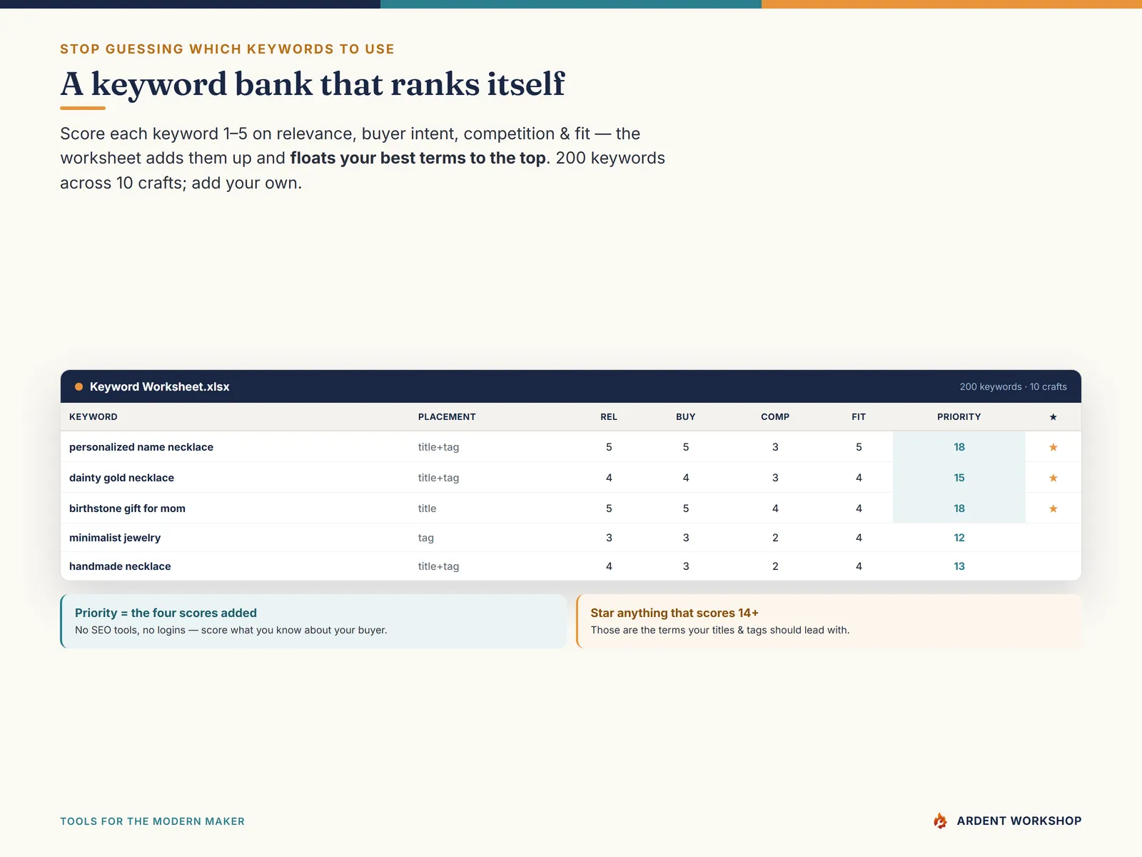
Task: Click the orange star in personalized name necklace row
Action: (1053, 447)
